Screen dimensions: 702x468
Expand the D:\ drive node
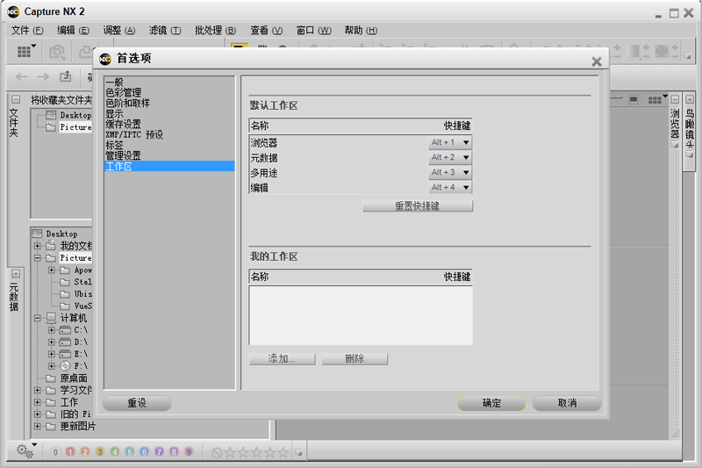[x=52, y=342]
